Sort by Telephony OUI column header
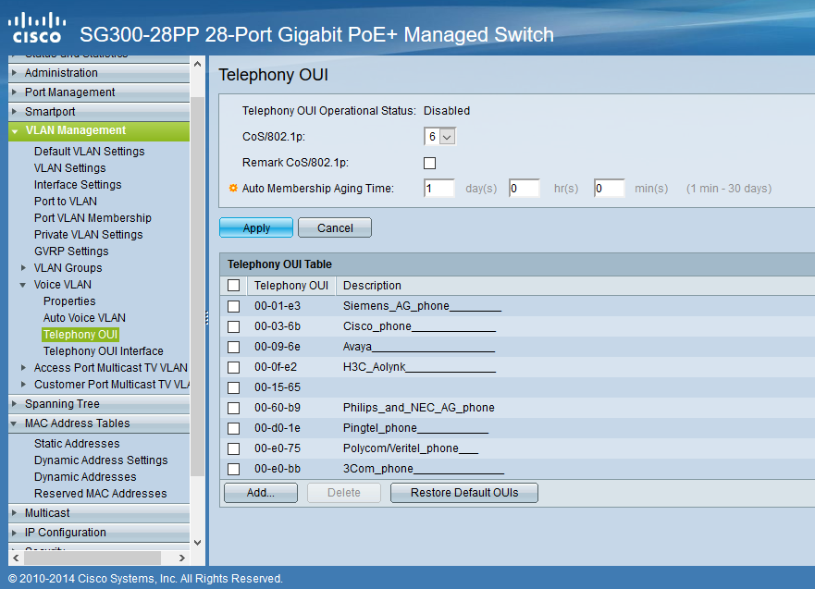The width and height of the screenshot is (815, 589). [291, 285]
